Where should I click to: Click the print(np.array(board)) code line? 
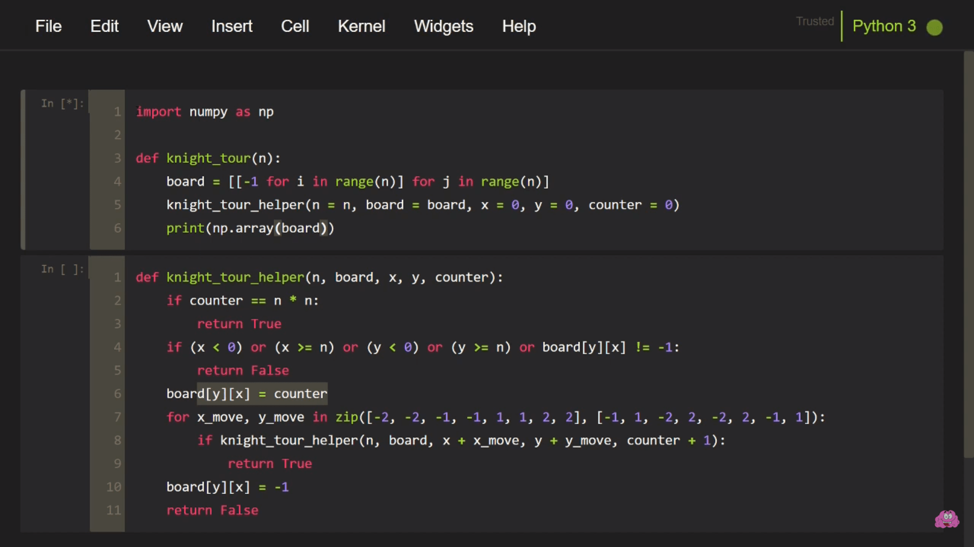[x=250, y=228]
